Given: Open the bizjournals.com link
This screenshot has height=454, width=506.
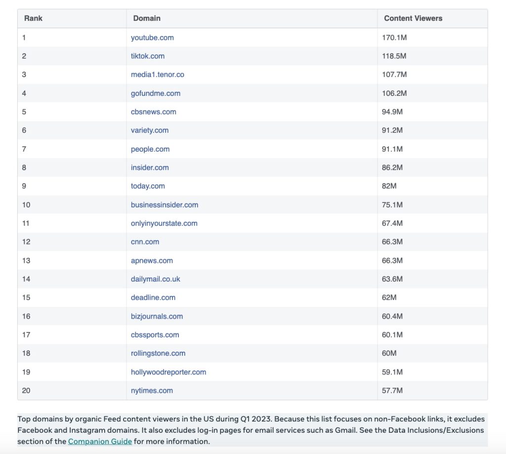Looking at the screenshot, I should pos(157,316).
